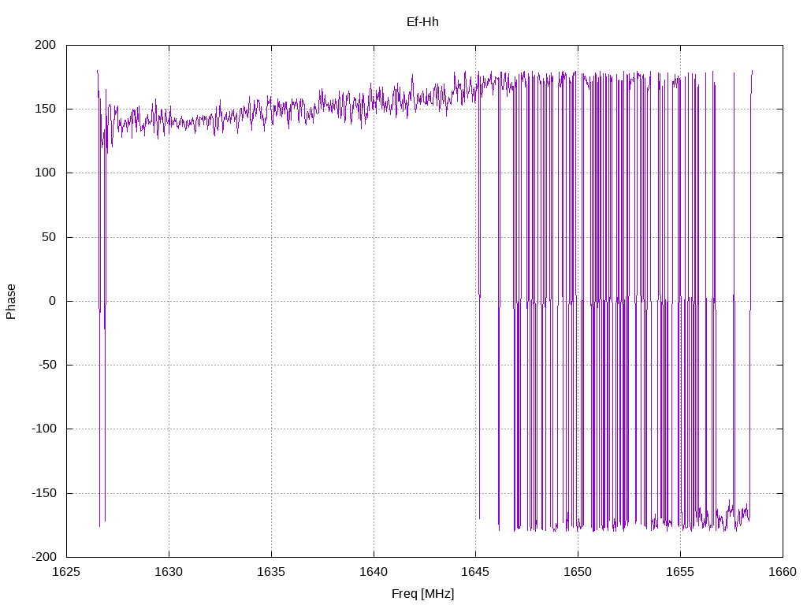
Task: Click the x-axis tick label 1645
Action: click(475, 572)
